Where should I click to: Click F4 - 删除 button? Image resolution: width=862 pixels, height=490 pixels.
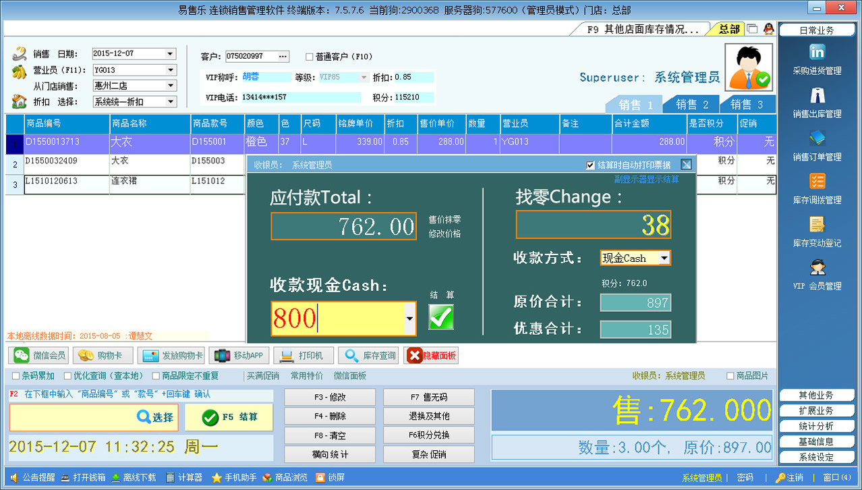330,416
